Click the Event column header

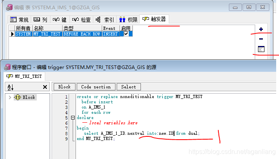tap(111, 28)
